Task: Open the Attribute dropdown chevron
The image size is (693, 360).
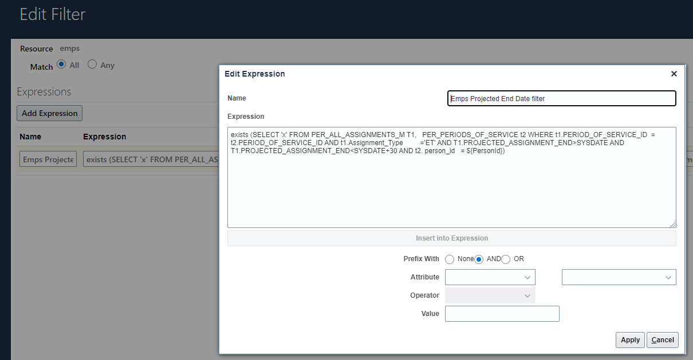Action: (527, 277)
